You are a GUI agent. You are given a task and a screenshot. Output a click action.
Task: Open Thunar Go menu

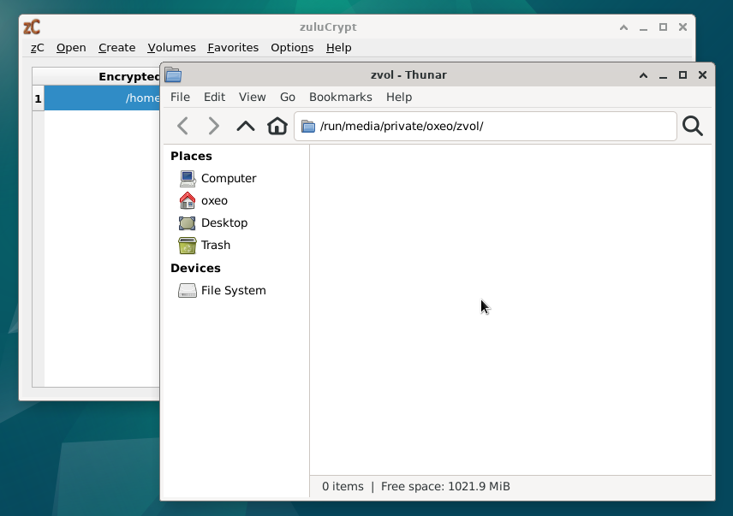(288, 98)
